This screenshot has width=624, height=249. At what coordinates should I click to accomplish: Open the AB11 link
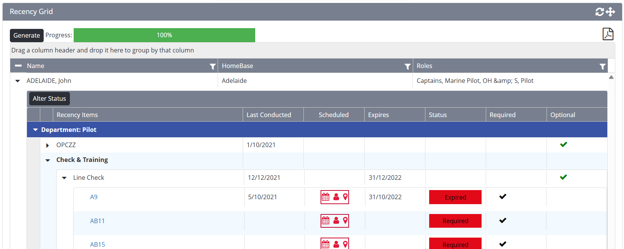click(97, 221)
